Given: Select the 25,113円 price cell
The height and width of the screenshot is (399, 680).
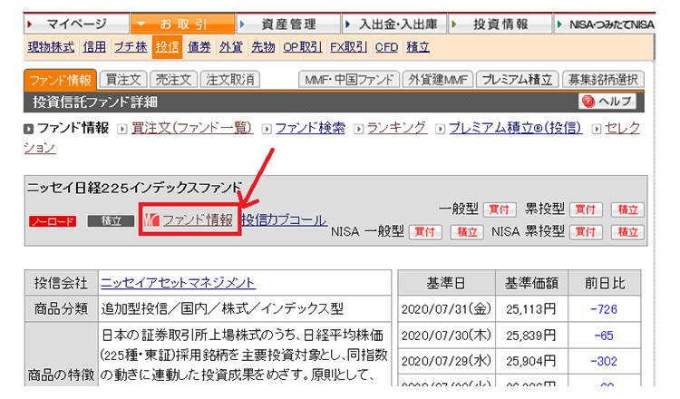Looking at the screenshot, I should click(531, 309).
